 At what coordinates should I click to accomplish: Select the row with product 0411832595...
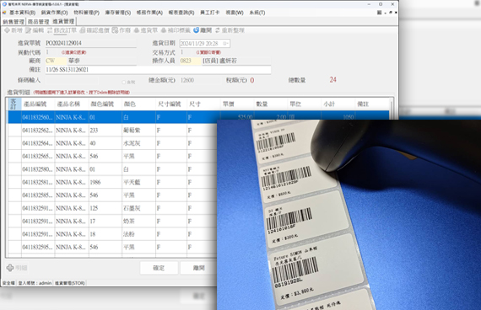point(112,247)
